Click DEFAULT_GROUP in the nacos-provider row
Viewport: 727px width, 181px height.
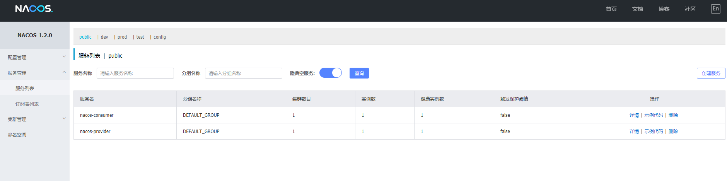coord(201,131)
